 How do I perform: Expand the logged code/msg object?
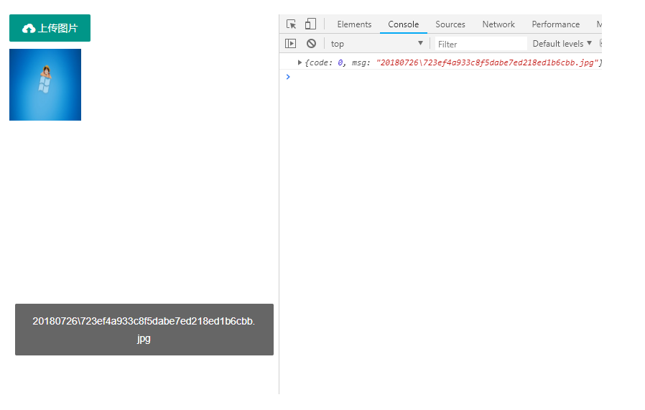pyautogui.click(x=300, y=62)
